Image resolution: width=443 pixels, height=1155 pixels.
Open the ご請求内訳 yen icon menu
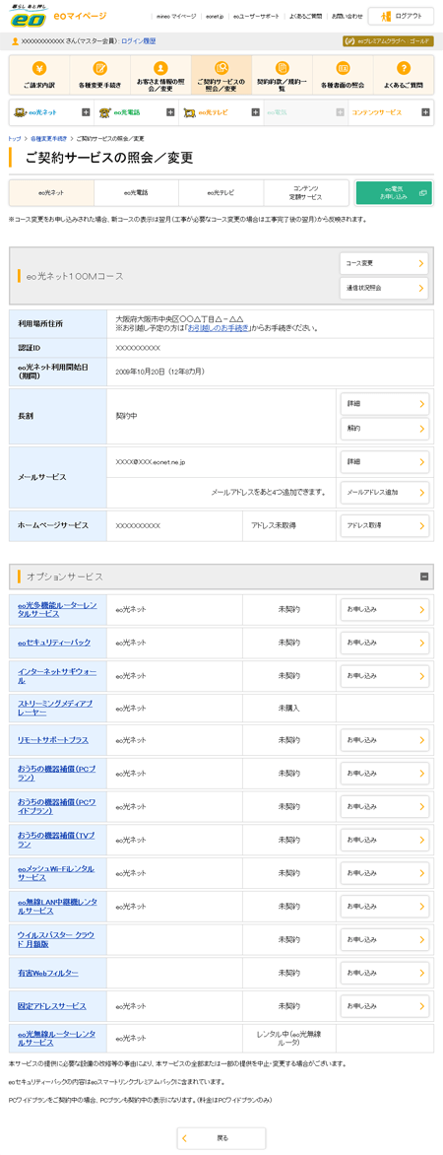(39, 75)
